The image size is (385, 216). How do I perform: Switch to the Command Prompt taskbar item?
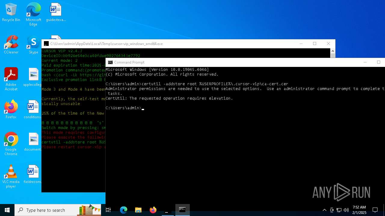(182, 210)
